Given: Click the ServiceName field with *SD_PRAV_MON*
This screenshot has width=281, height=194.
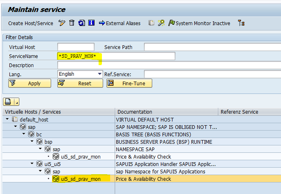Looking at the screenshot, I should click(x=116, y=56).
